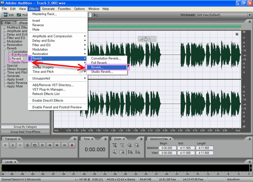Click the on-clip volume knob
Image resolution: width=253 pixels, height=182 pixels.
[145, 39]
